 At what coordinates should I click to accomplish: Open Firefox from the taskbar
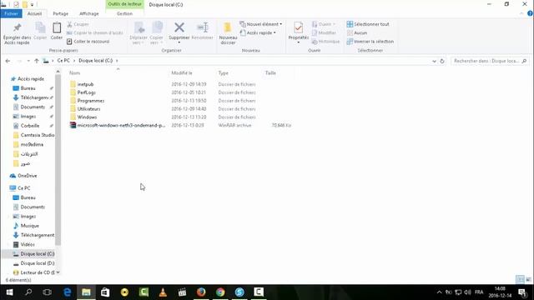tap(201, 292)
